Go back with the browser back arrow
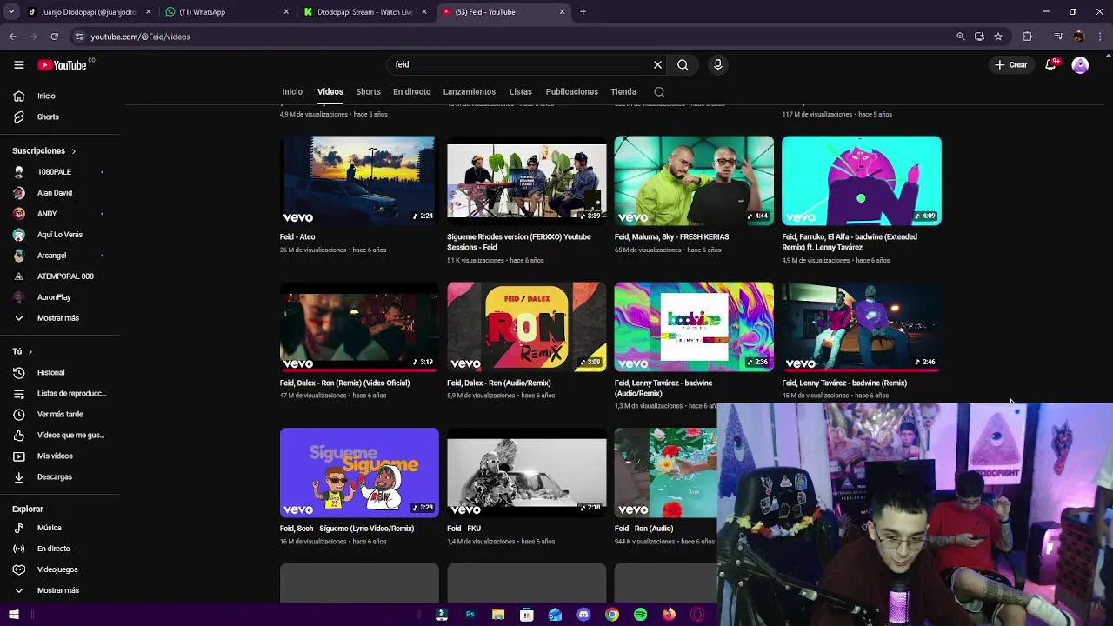The image size is (1113, 626). click(12, 37)
